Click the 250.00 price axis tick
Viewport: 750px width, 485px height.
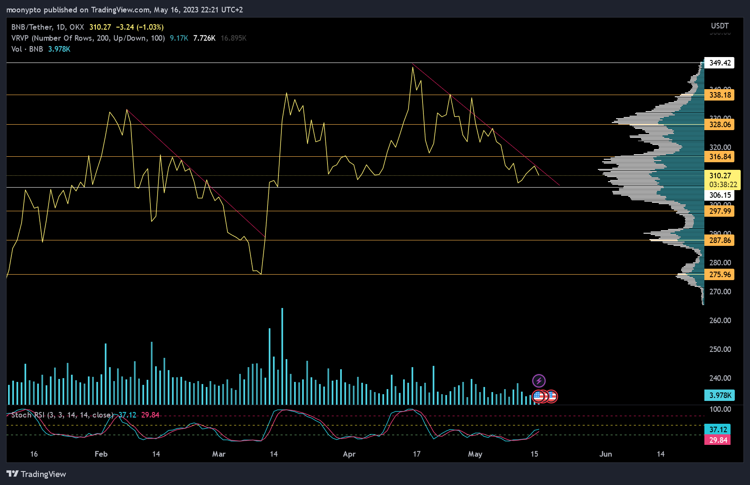(720, 349)
